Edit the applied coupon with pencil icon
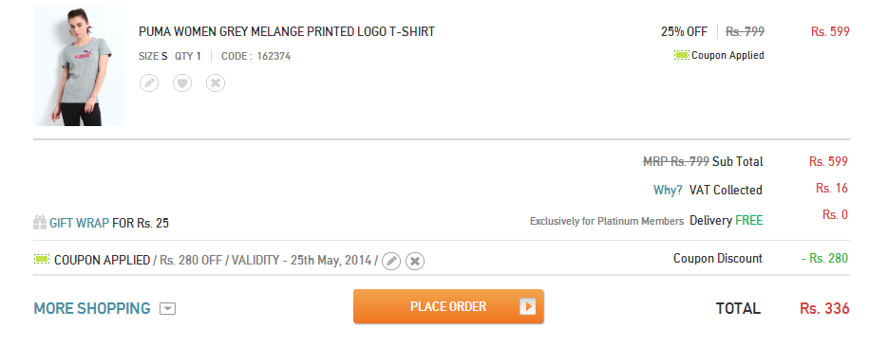Viewport: 869px width, 347px height. pyautogui.click(x=391, y=261)
